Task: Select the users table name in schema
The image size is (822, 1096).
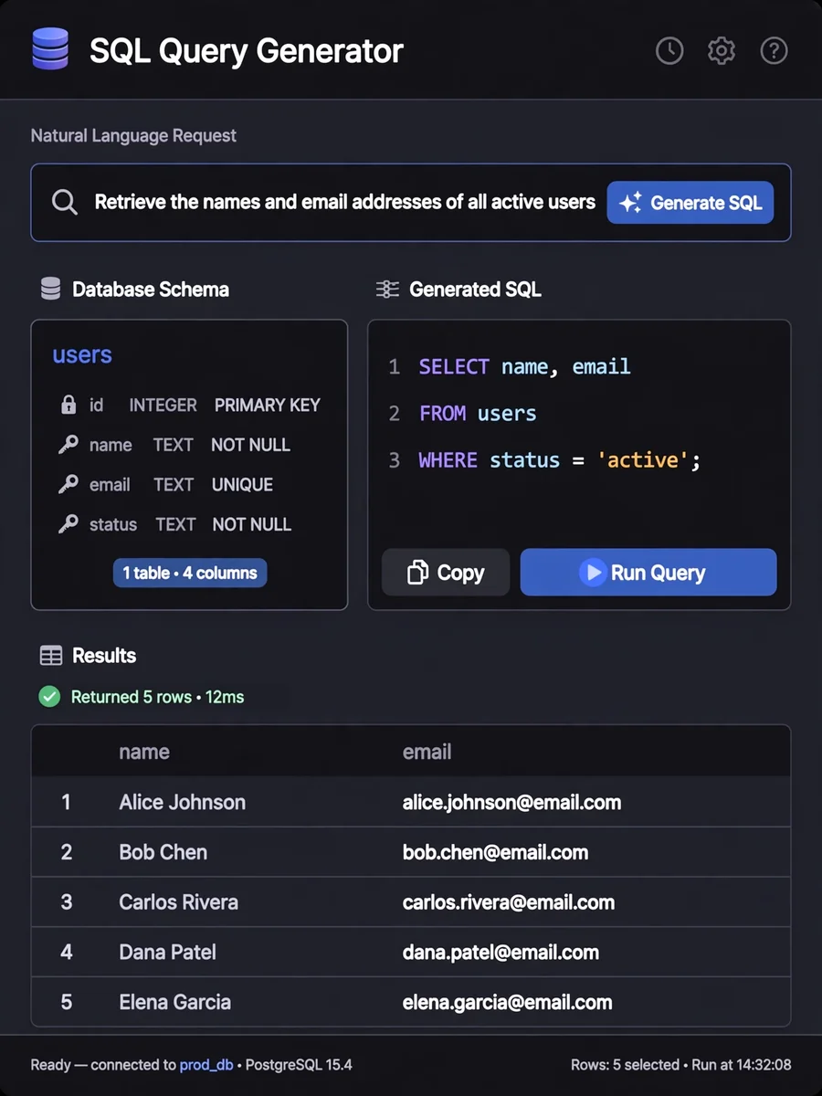Action: [x=82, y=355]
